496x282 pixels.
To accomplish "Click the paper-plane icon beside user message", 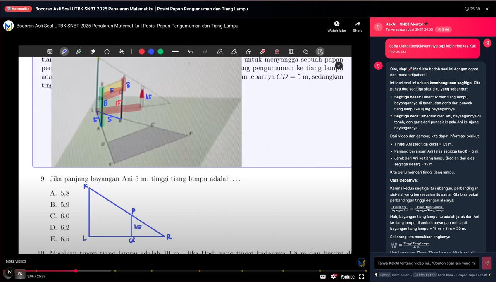I will pyautogui.click(x=488, y=43).
